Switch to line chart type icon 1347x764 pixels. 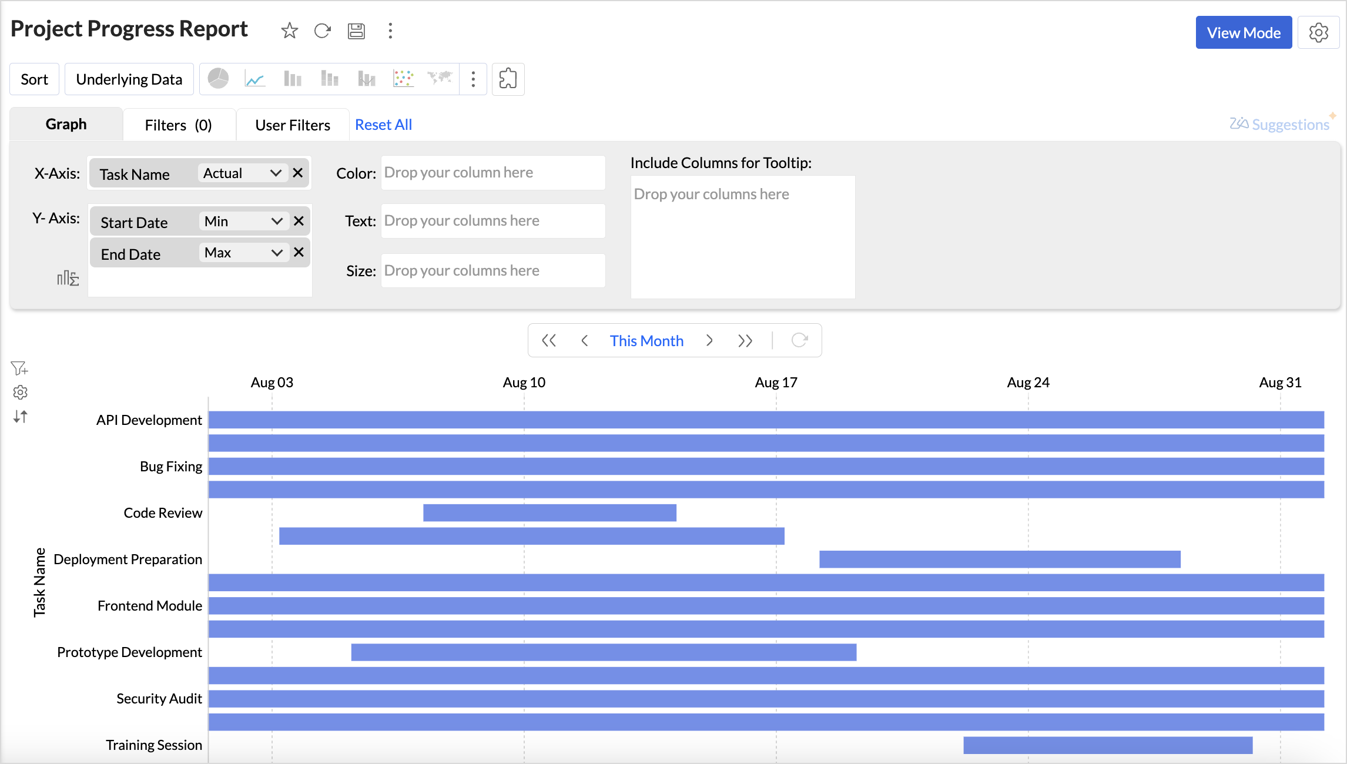tap(254, 79)
